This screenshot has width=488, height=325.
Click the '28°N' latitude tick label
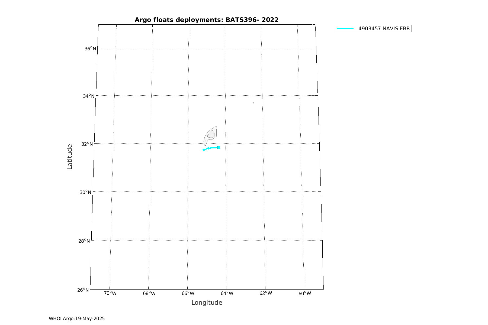coord(84,240)
